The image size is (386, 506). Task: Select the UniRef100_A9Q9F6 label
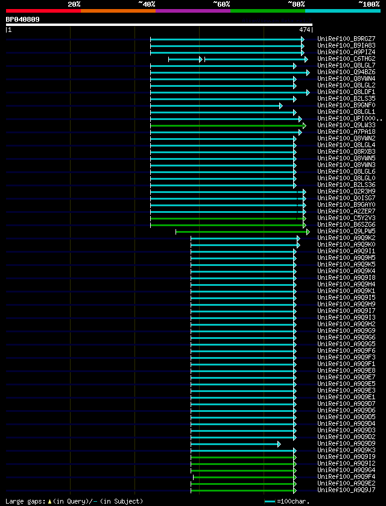pos(346,350)
